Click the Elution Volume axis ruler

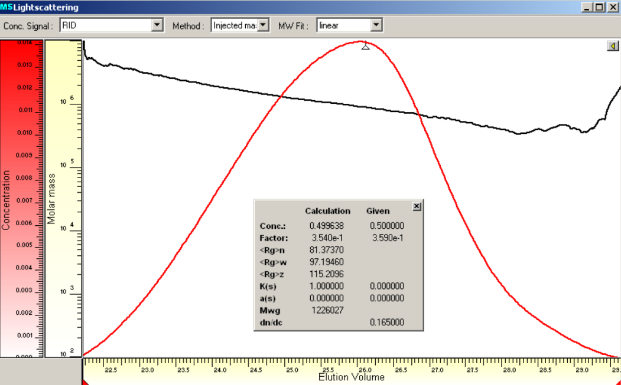[352, 371]
